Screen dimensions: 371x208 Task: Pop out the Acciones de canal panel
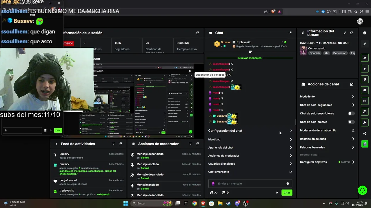(352, 84)
